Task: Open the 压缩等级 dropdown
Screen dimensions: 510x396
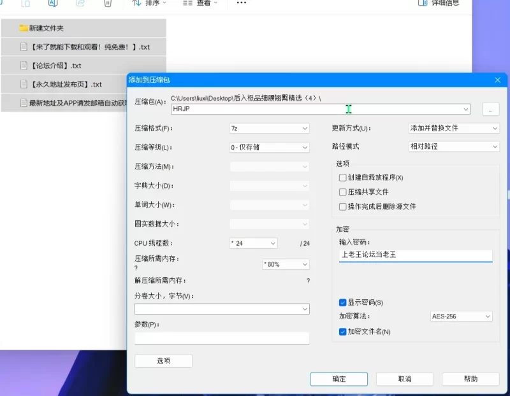Action: (270, 147)
